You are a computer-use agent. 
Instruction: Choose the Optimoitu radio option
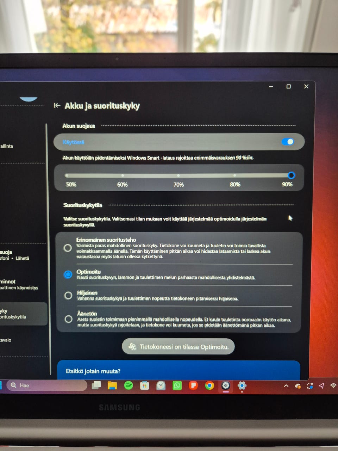68,274
